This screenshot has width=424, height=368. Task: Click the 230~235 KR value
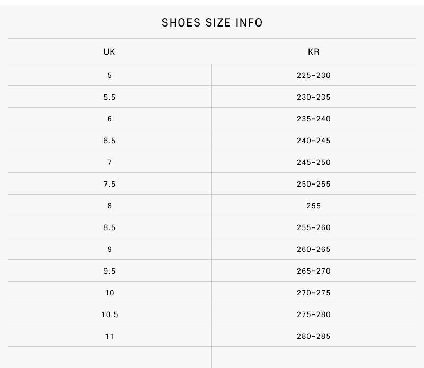[314, 97]
